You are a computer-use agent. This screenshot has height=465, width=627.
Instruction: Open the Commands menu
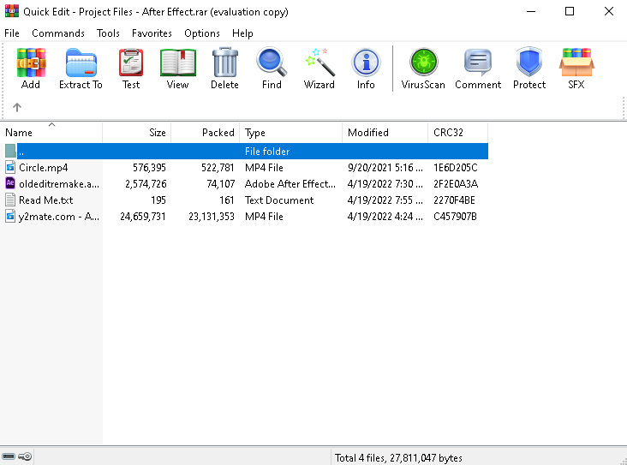click(58, 33)
